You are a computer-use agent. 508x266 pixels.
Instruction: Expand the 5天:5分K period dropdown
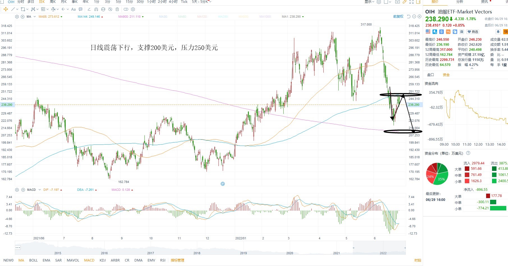click(x=202, y=2)
